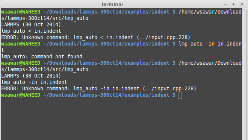The image size is (248, 140).
Task: Click the empty terminal area below last prompt
Action: 121,119
